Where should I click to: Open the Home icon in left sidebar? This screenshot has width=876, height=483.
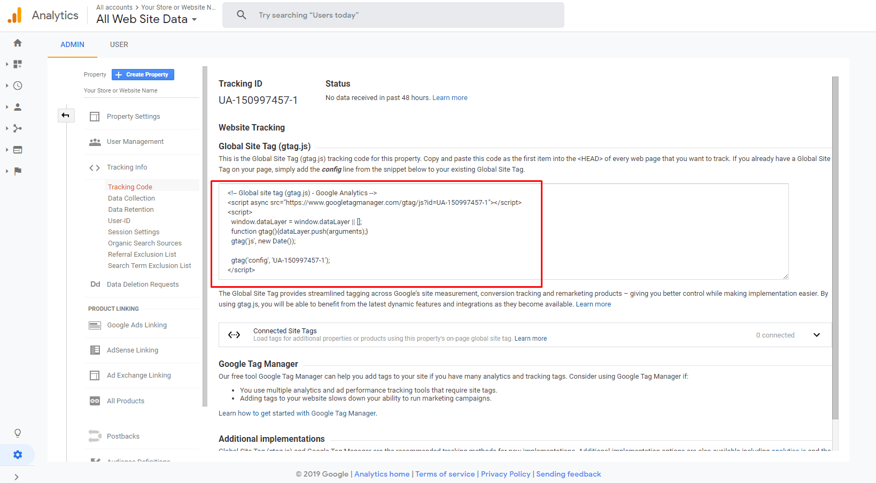click(18, 43)
